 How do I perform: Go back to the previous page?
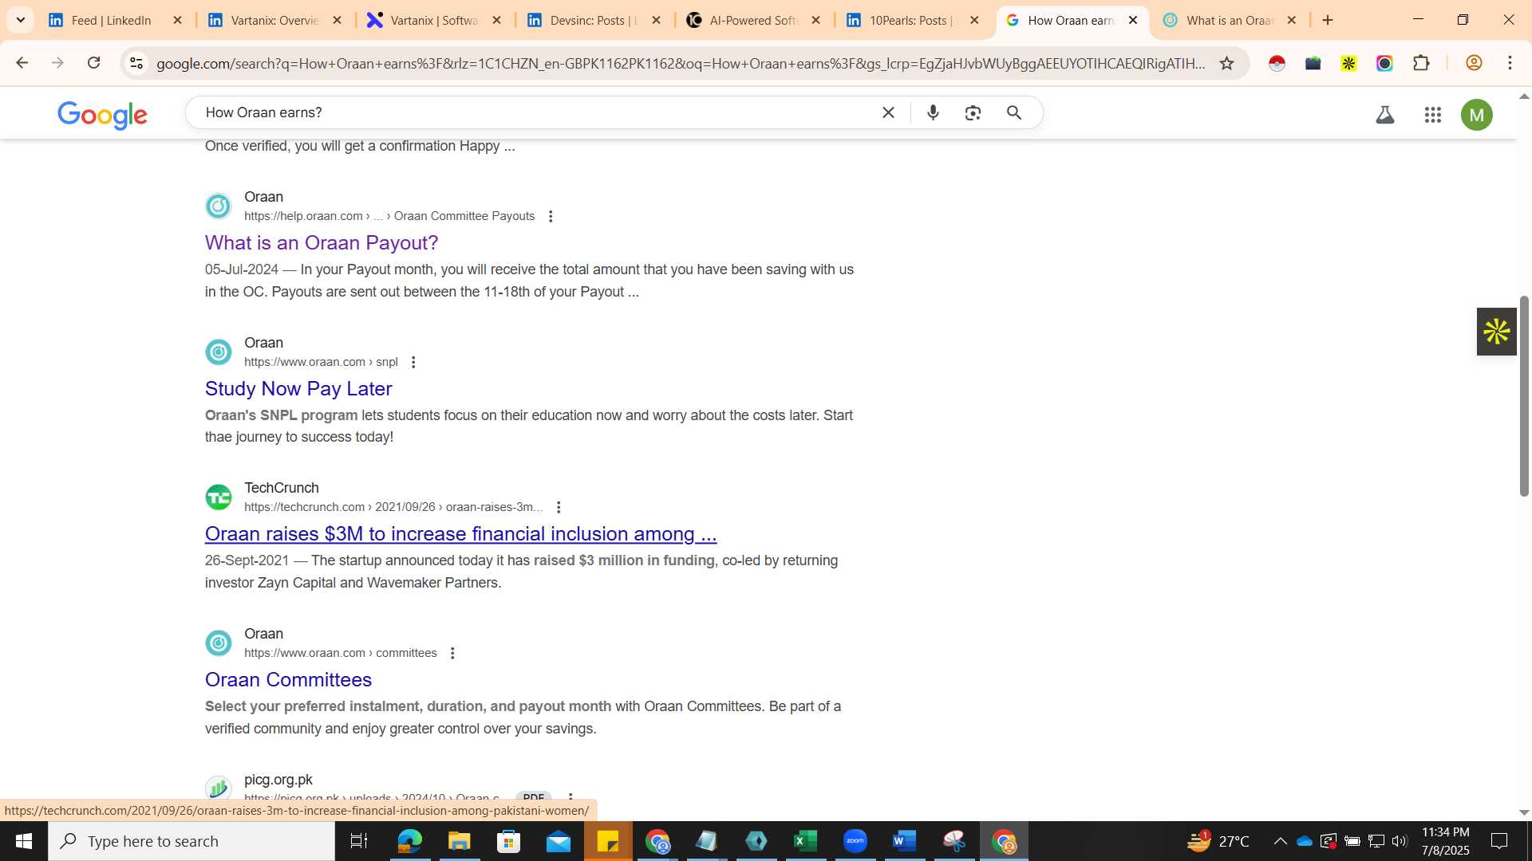click(22, 63)
